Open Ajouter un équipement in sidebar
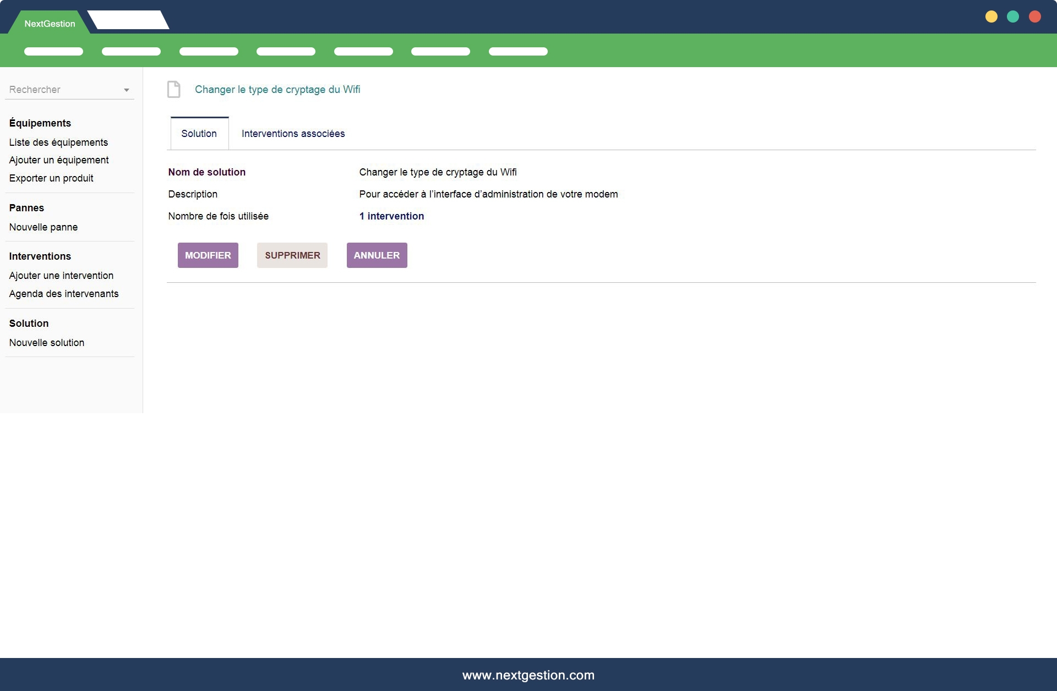1057x691 pixels. coord(59,160)
